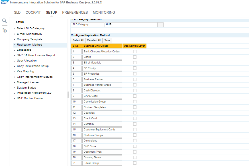This screenshot has width=249, height=166.
Task: Click the search magnifier icon in sidebar
Action: point(5,21)
